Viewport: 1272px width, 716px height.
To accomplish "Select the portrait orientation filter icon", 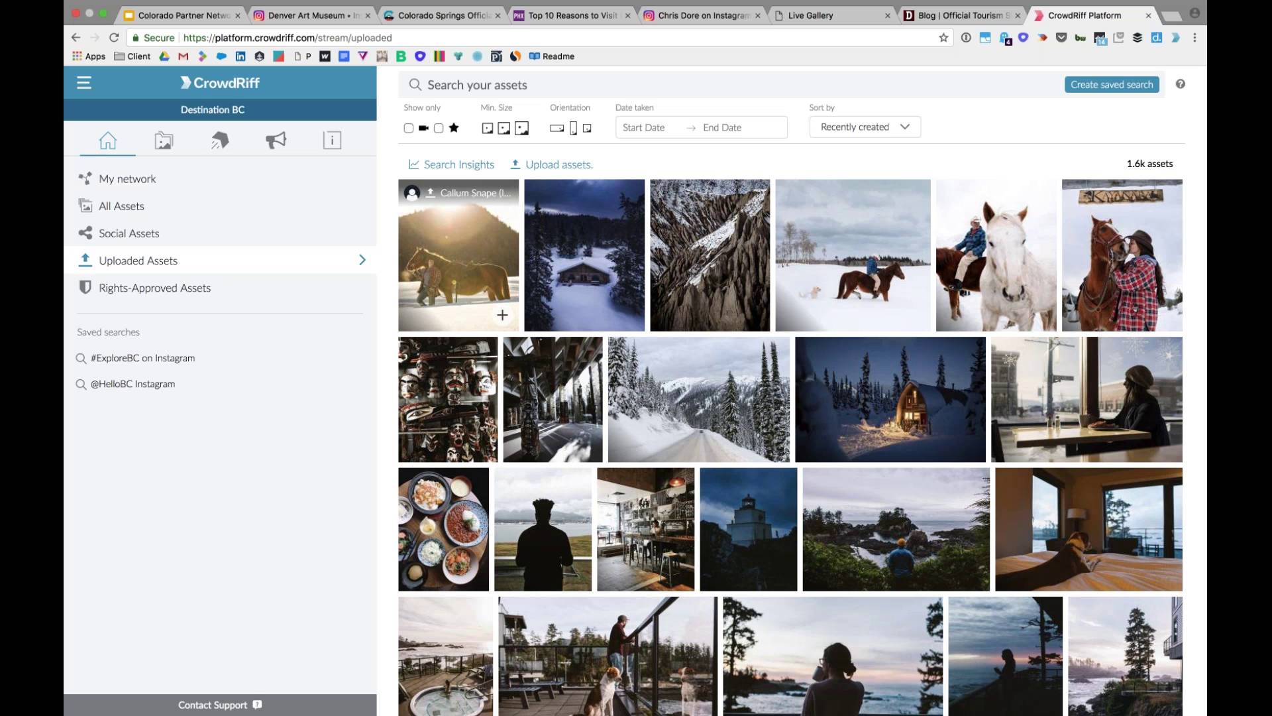I will pyautogui.click(x=572, y=128).
